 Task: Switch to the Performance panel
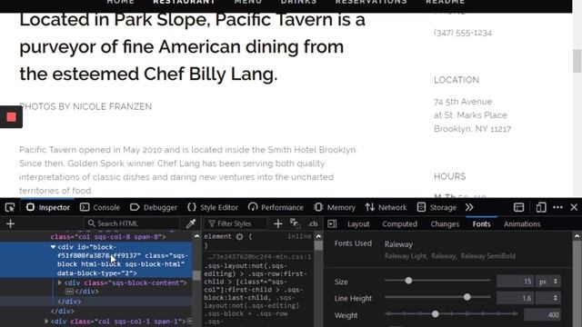276,207
